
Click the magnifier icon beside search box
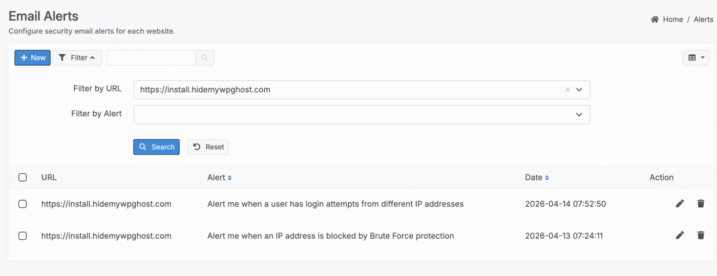click(x=205, y=58)
